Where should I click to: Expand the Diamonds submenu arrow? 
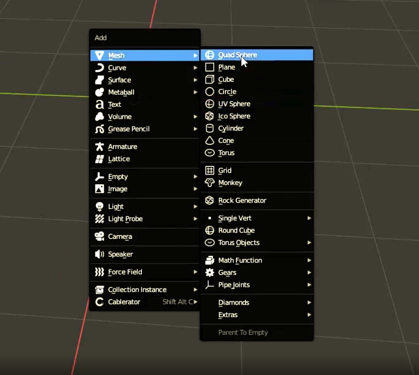309,303
